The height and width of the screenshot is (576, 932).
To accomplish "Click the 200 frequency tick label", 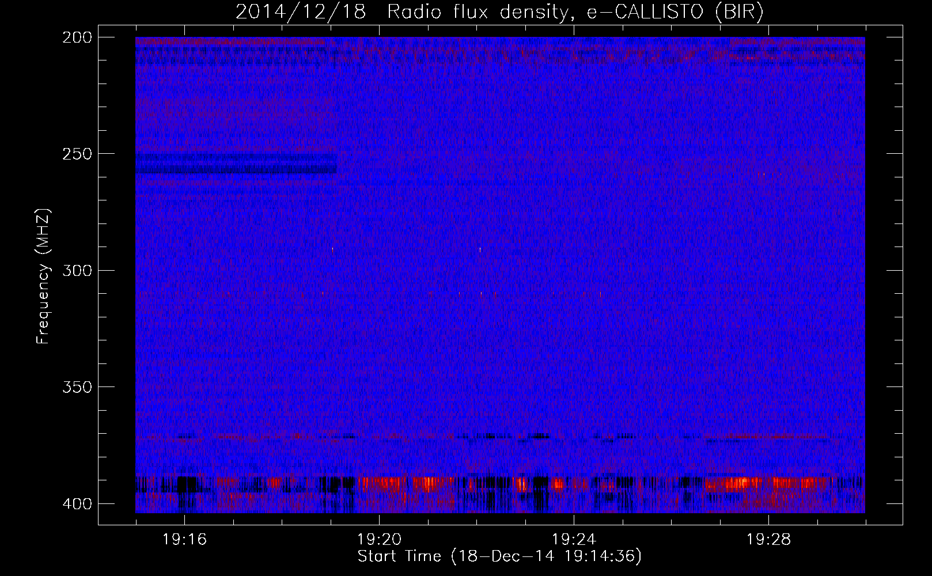I will coord(77,37).
